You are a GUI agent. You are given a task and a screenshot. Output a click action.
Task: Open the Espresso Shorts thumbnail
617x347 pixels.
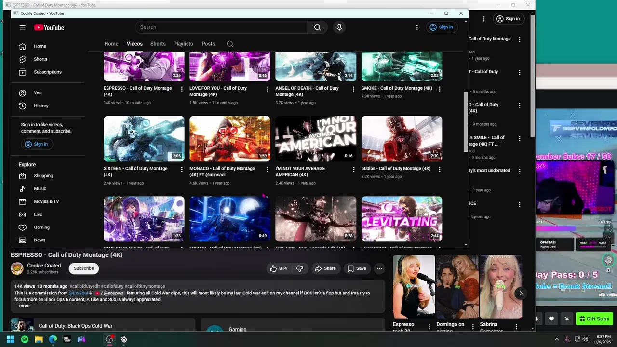[x=414, y=287]
